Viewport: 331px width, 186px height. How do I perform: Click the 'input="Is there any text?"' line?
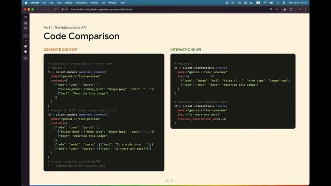click(199, 114)
